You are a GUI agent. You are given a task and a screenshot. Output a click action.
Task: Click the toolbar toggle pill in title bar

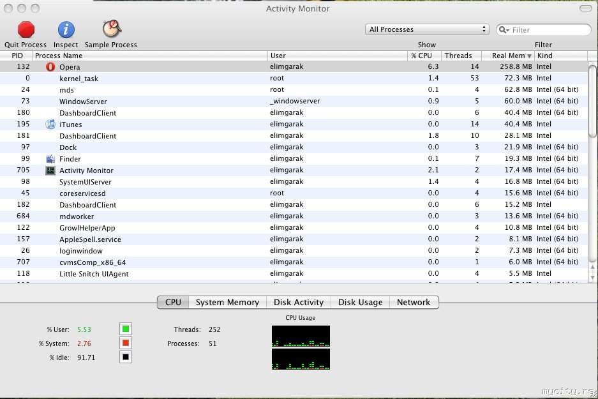585,8
